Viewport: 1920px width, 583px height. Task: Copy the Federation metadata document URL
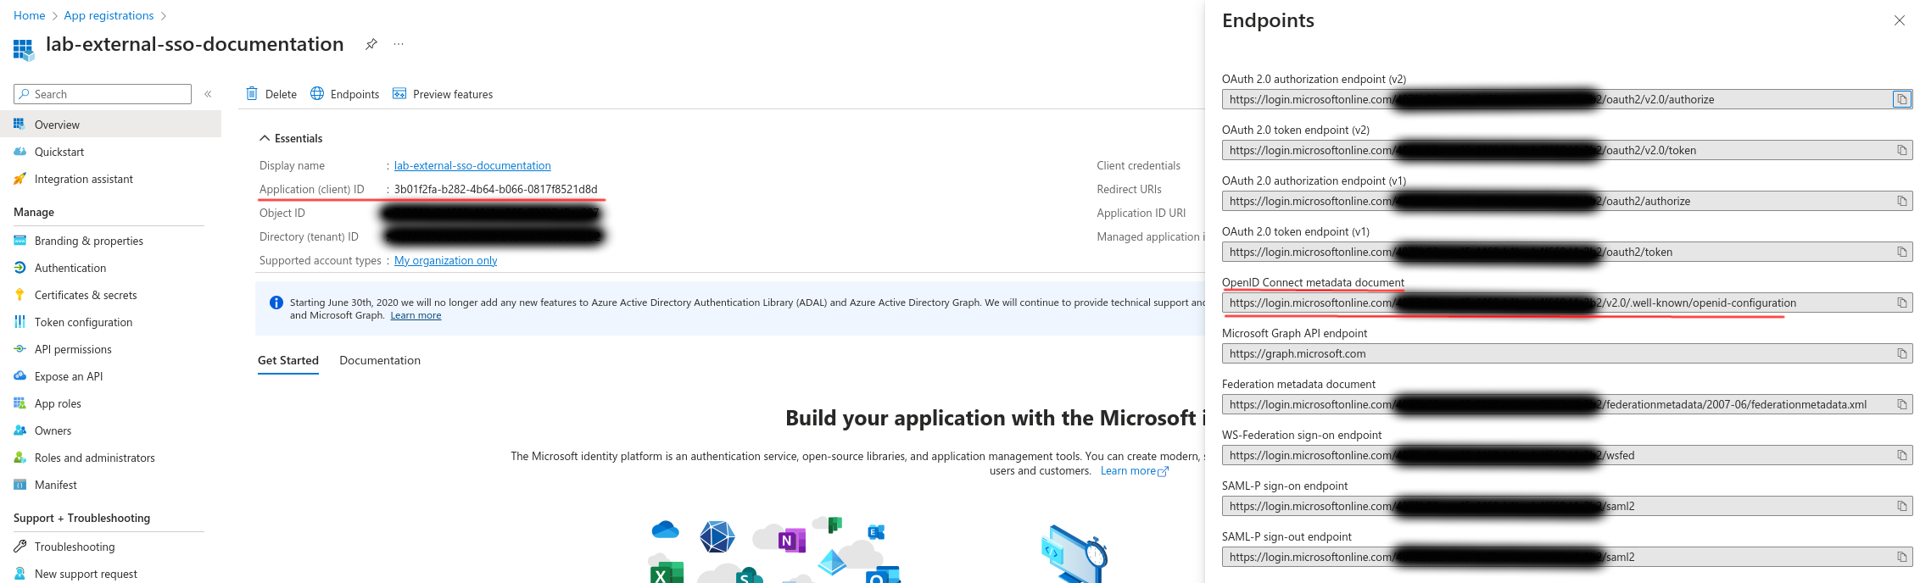tap(1902, 404)
